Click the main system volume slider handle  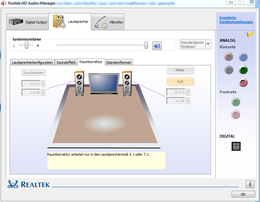coord(146,45)
